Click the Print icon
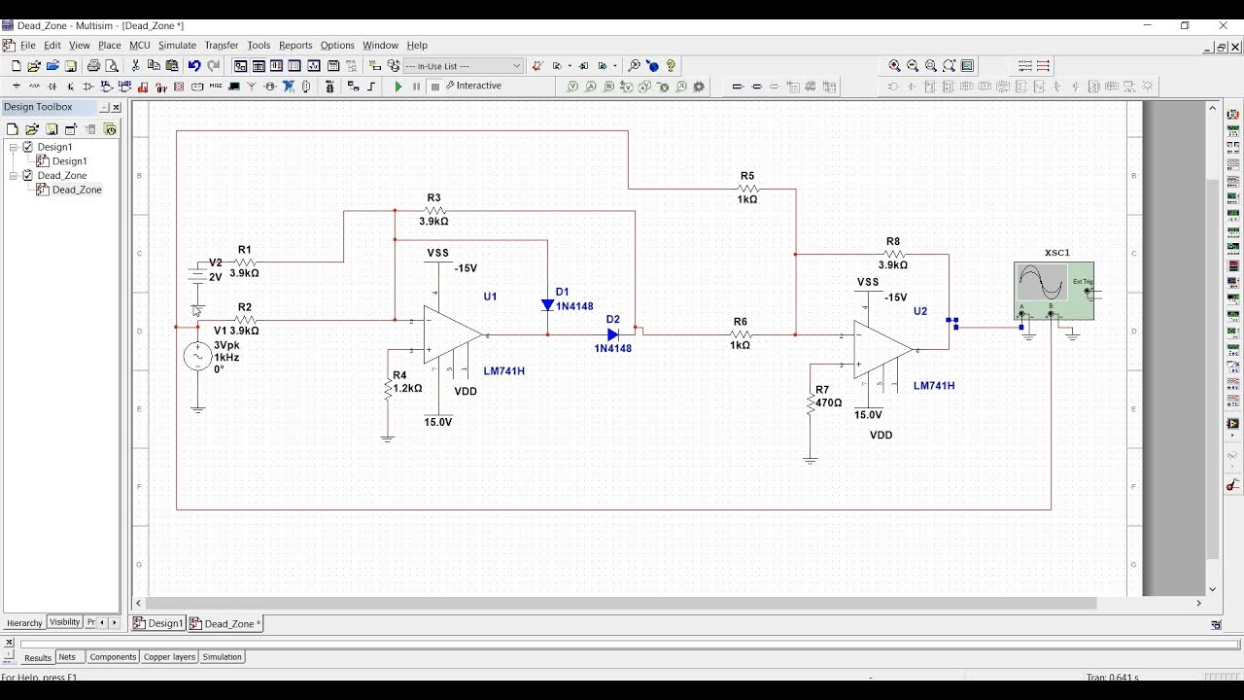Screen dimensions: 1244x700 tap(93, 66)
